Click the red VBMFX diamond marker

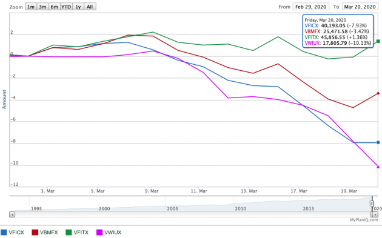click(378, 93)
